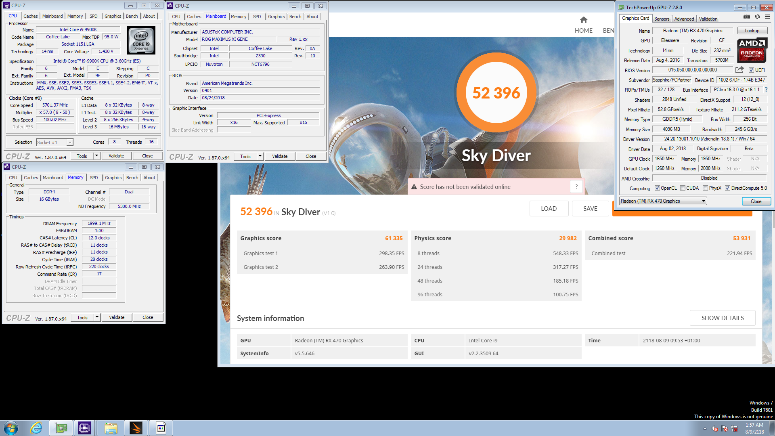Screen dimensions: 775x436
Task: Click the ROG MAXIMUS XI GENE model field
Action: (x=239, y=39)
